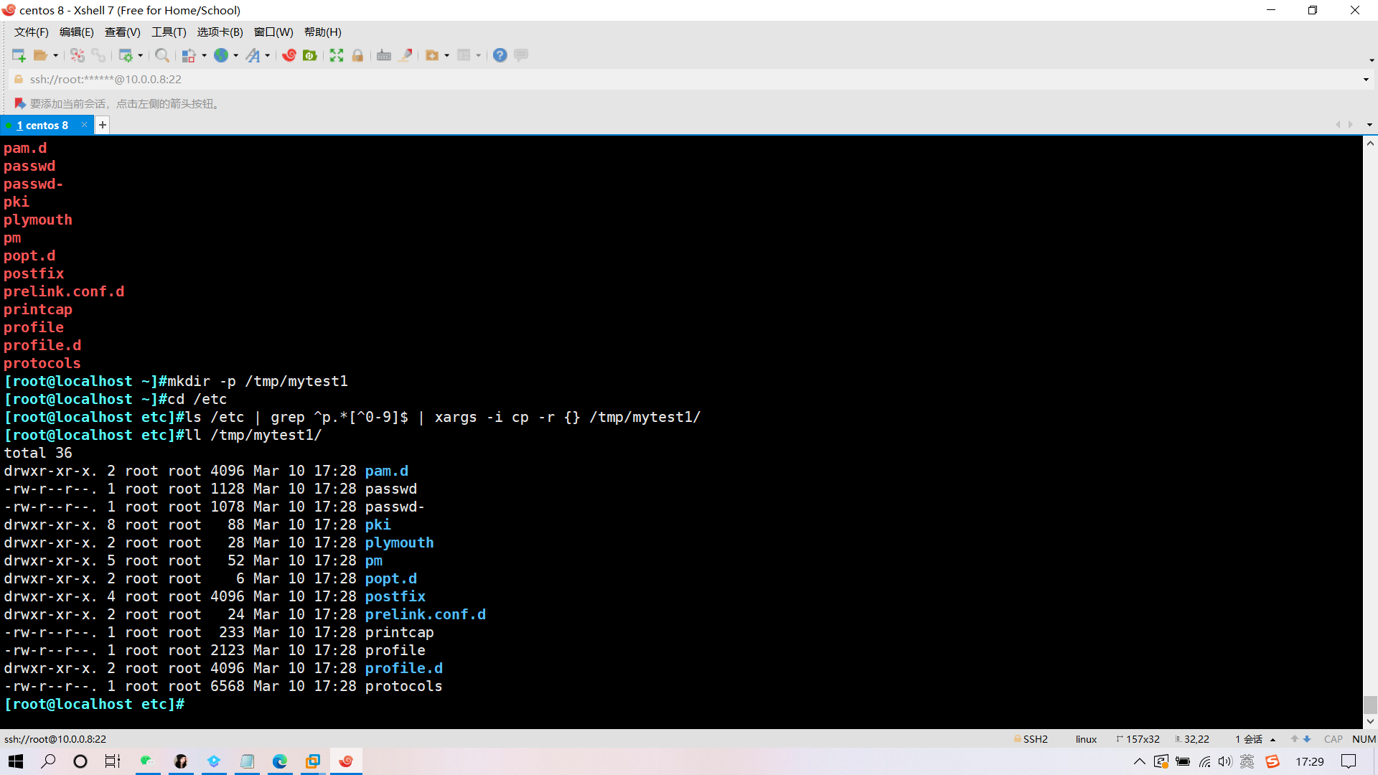This screenshot has height=775, width=1378.
Task: Select the centos 8 session tab
Action: point(43,125)
